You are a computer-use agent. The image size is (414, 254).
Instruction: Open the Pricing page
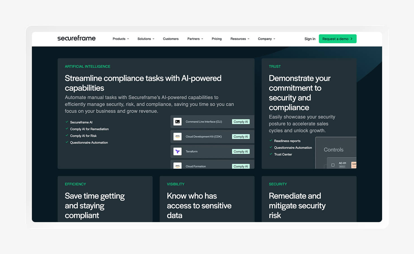217,39
